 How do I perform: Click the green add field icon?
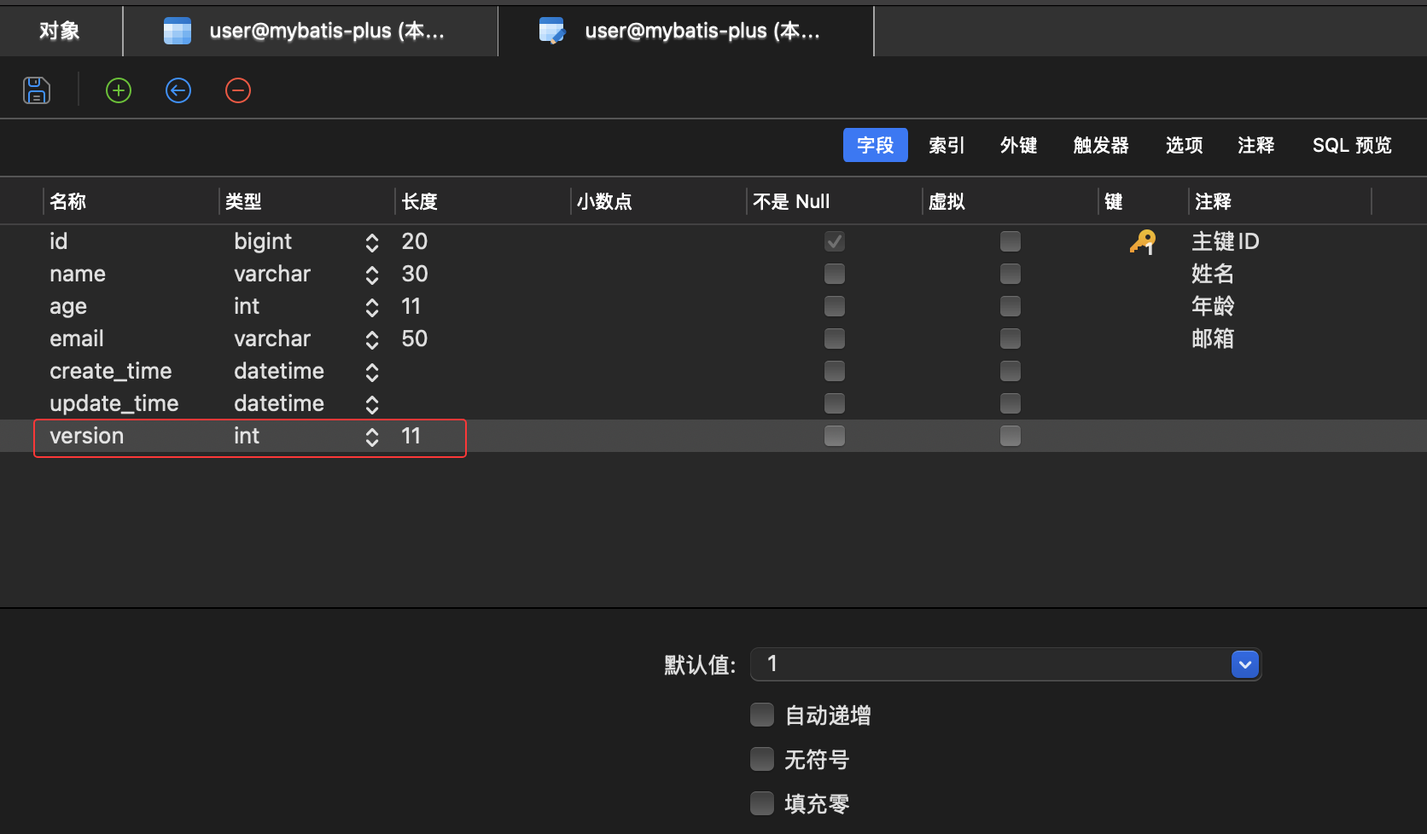click(x=119, y=90)
